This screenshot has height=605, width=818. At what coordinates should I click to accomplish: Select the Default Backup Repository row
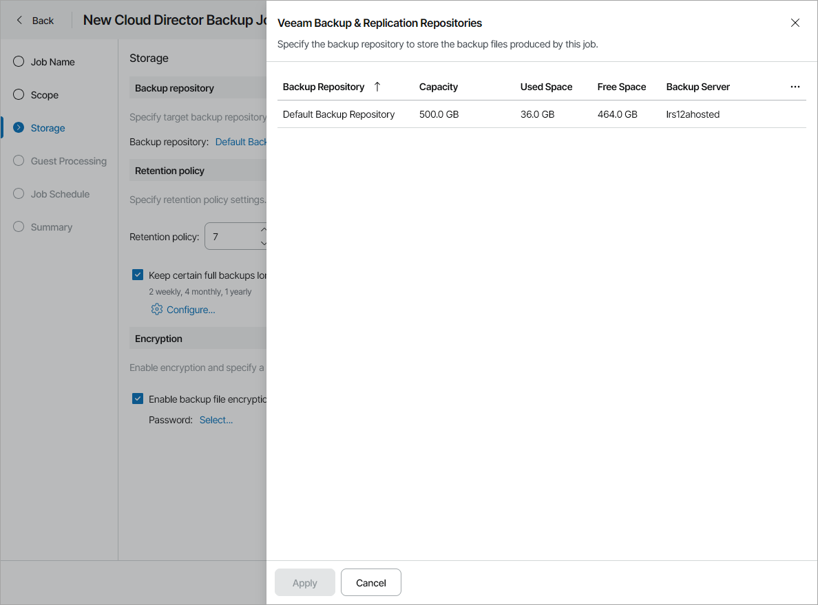(x=338, y=114)
